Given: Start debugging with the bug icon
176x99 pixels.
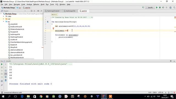Looking at the screenshot, I should (x=160, y=7).
